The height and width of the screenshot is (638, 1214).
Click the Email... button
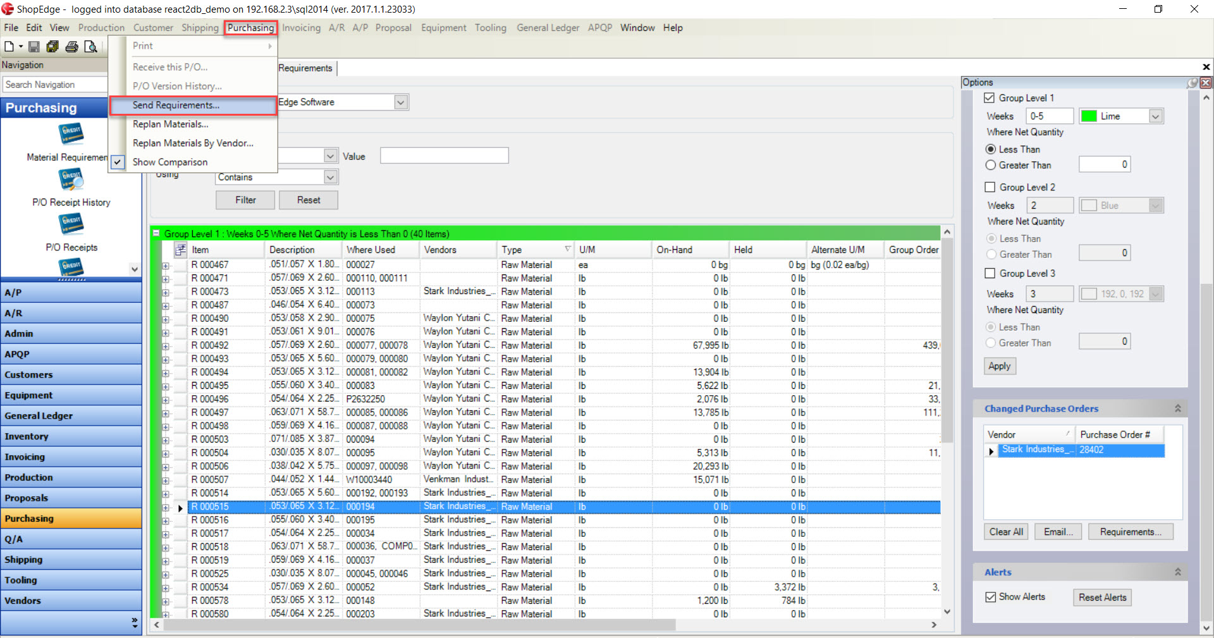(x=1058, y=532)
